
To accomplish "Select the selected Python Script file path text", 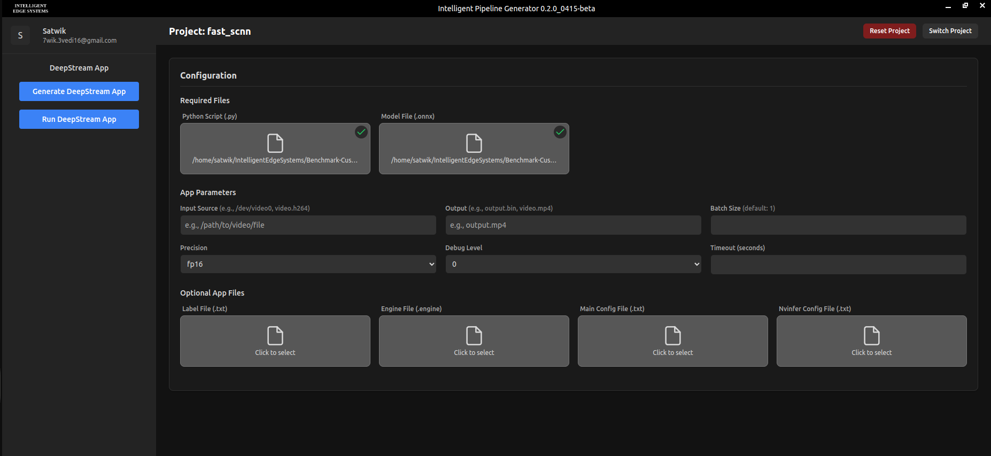I will coord(275,160).
